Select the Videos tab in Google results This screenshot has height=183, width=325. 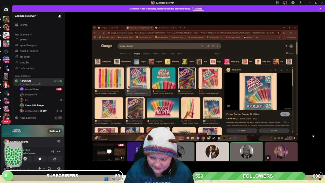[156, 54]
